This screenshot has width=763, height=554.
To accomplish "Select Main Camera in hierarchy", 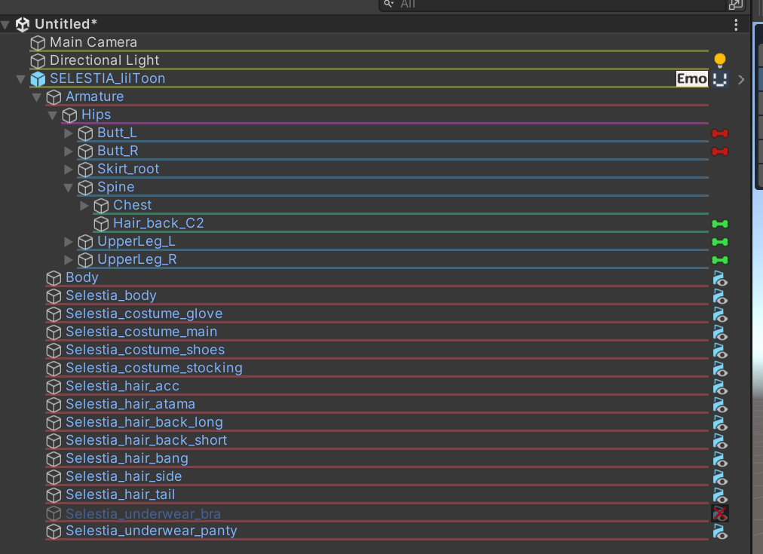I will 93,42.
